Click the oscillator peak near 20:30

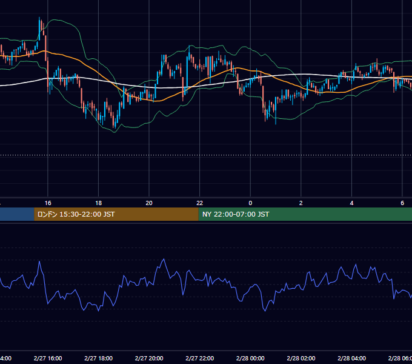click(164, 259)
